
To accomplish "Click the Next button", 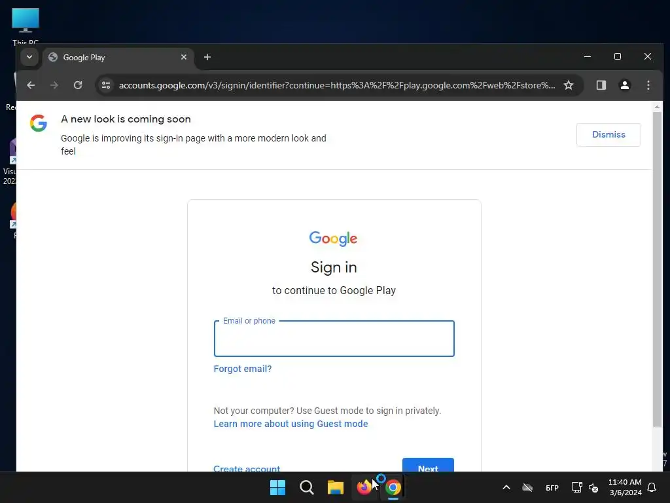I will click(428, 466).
